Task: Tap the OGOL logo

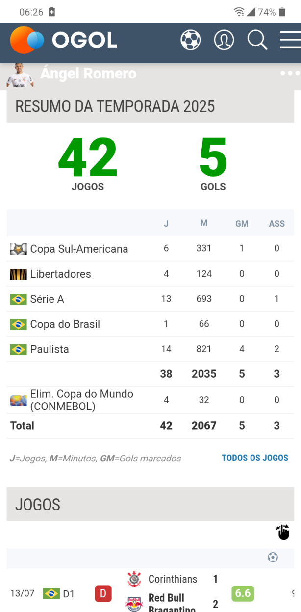Action: (x=64, y=40)
